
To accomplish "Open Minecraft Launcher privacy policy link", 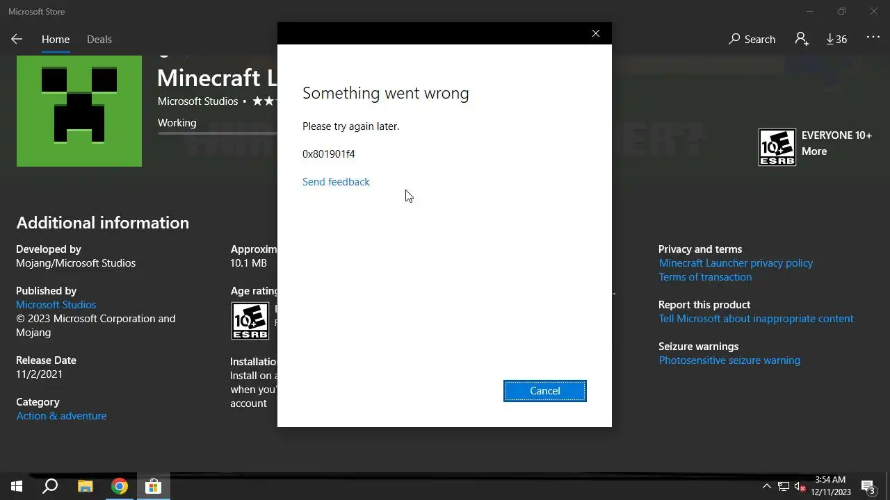I will tap(736, 263).
